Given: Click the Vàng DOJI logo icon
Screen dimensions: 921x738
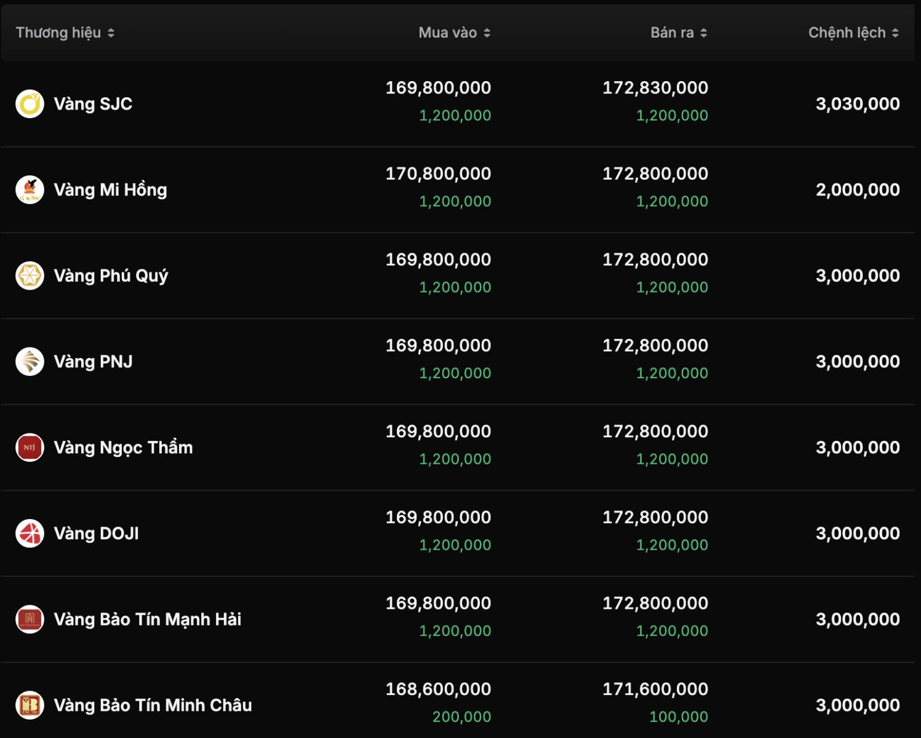Looking at the screenshot, I should pos(30,533).
